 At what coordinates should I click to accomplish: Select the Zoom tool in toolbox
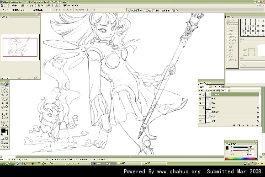pyautogui.click(x=7, y=125)
